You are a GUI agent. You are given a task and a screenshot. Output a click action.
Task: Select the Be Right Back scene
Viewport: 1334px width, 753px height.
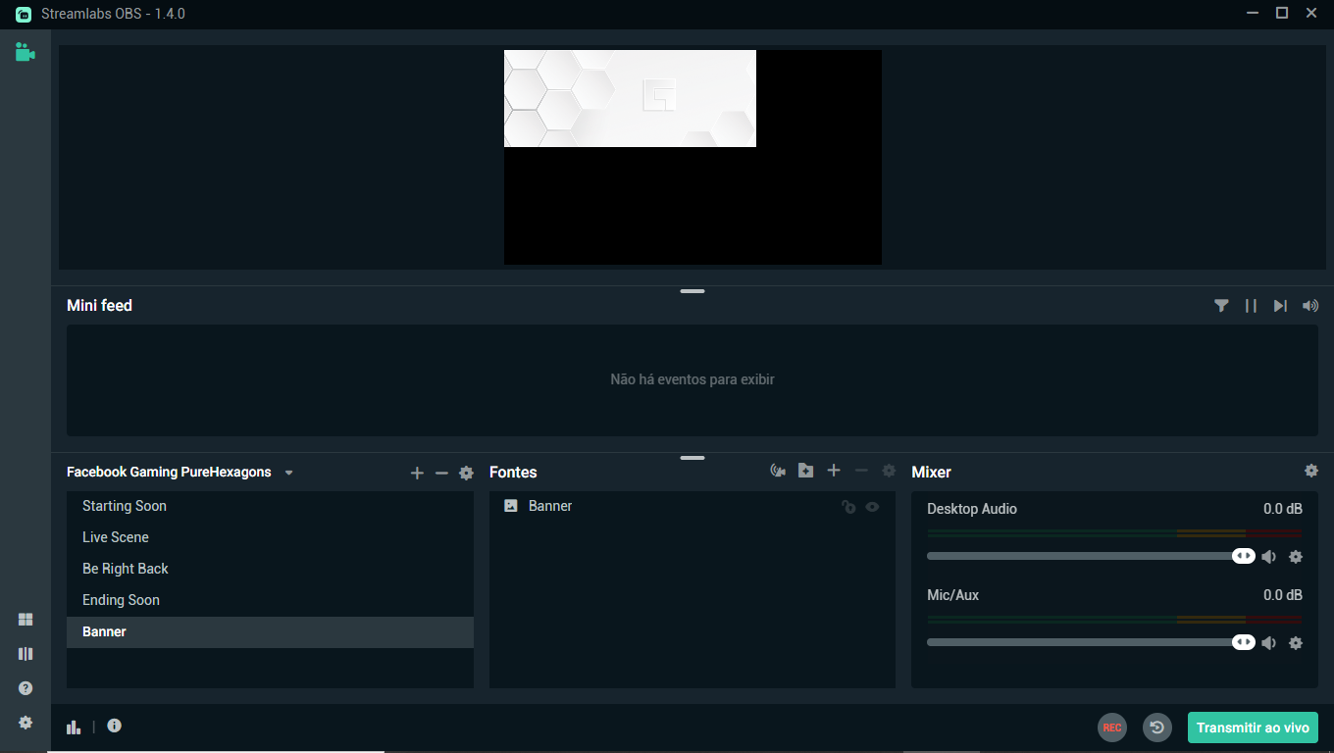click(x=125, y=569)
